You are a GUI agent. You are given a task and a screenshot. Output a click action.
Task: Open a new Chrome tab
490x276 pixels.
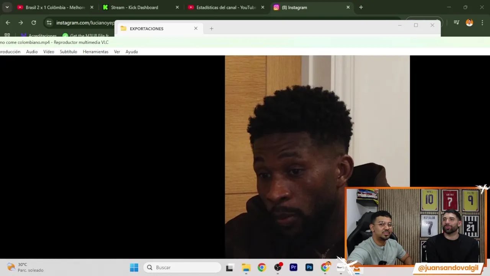pos(361,7)
